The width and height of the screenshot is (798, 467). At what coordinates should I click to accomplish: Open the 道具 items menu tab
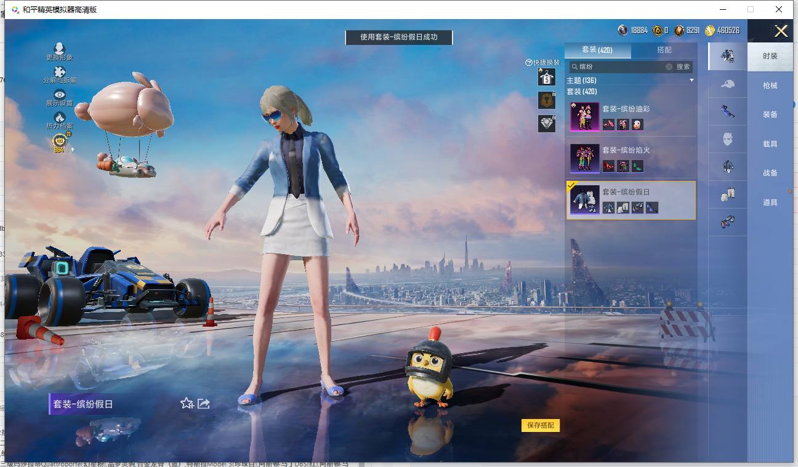click(770, 202)
